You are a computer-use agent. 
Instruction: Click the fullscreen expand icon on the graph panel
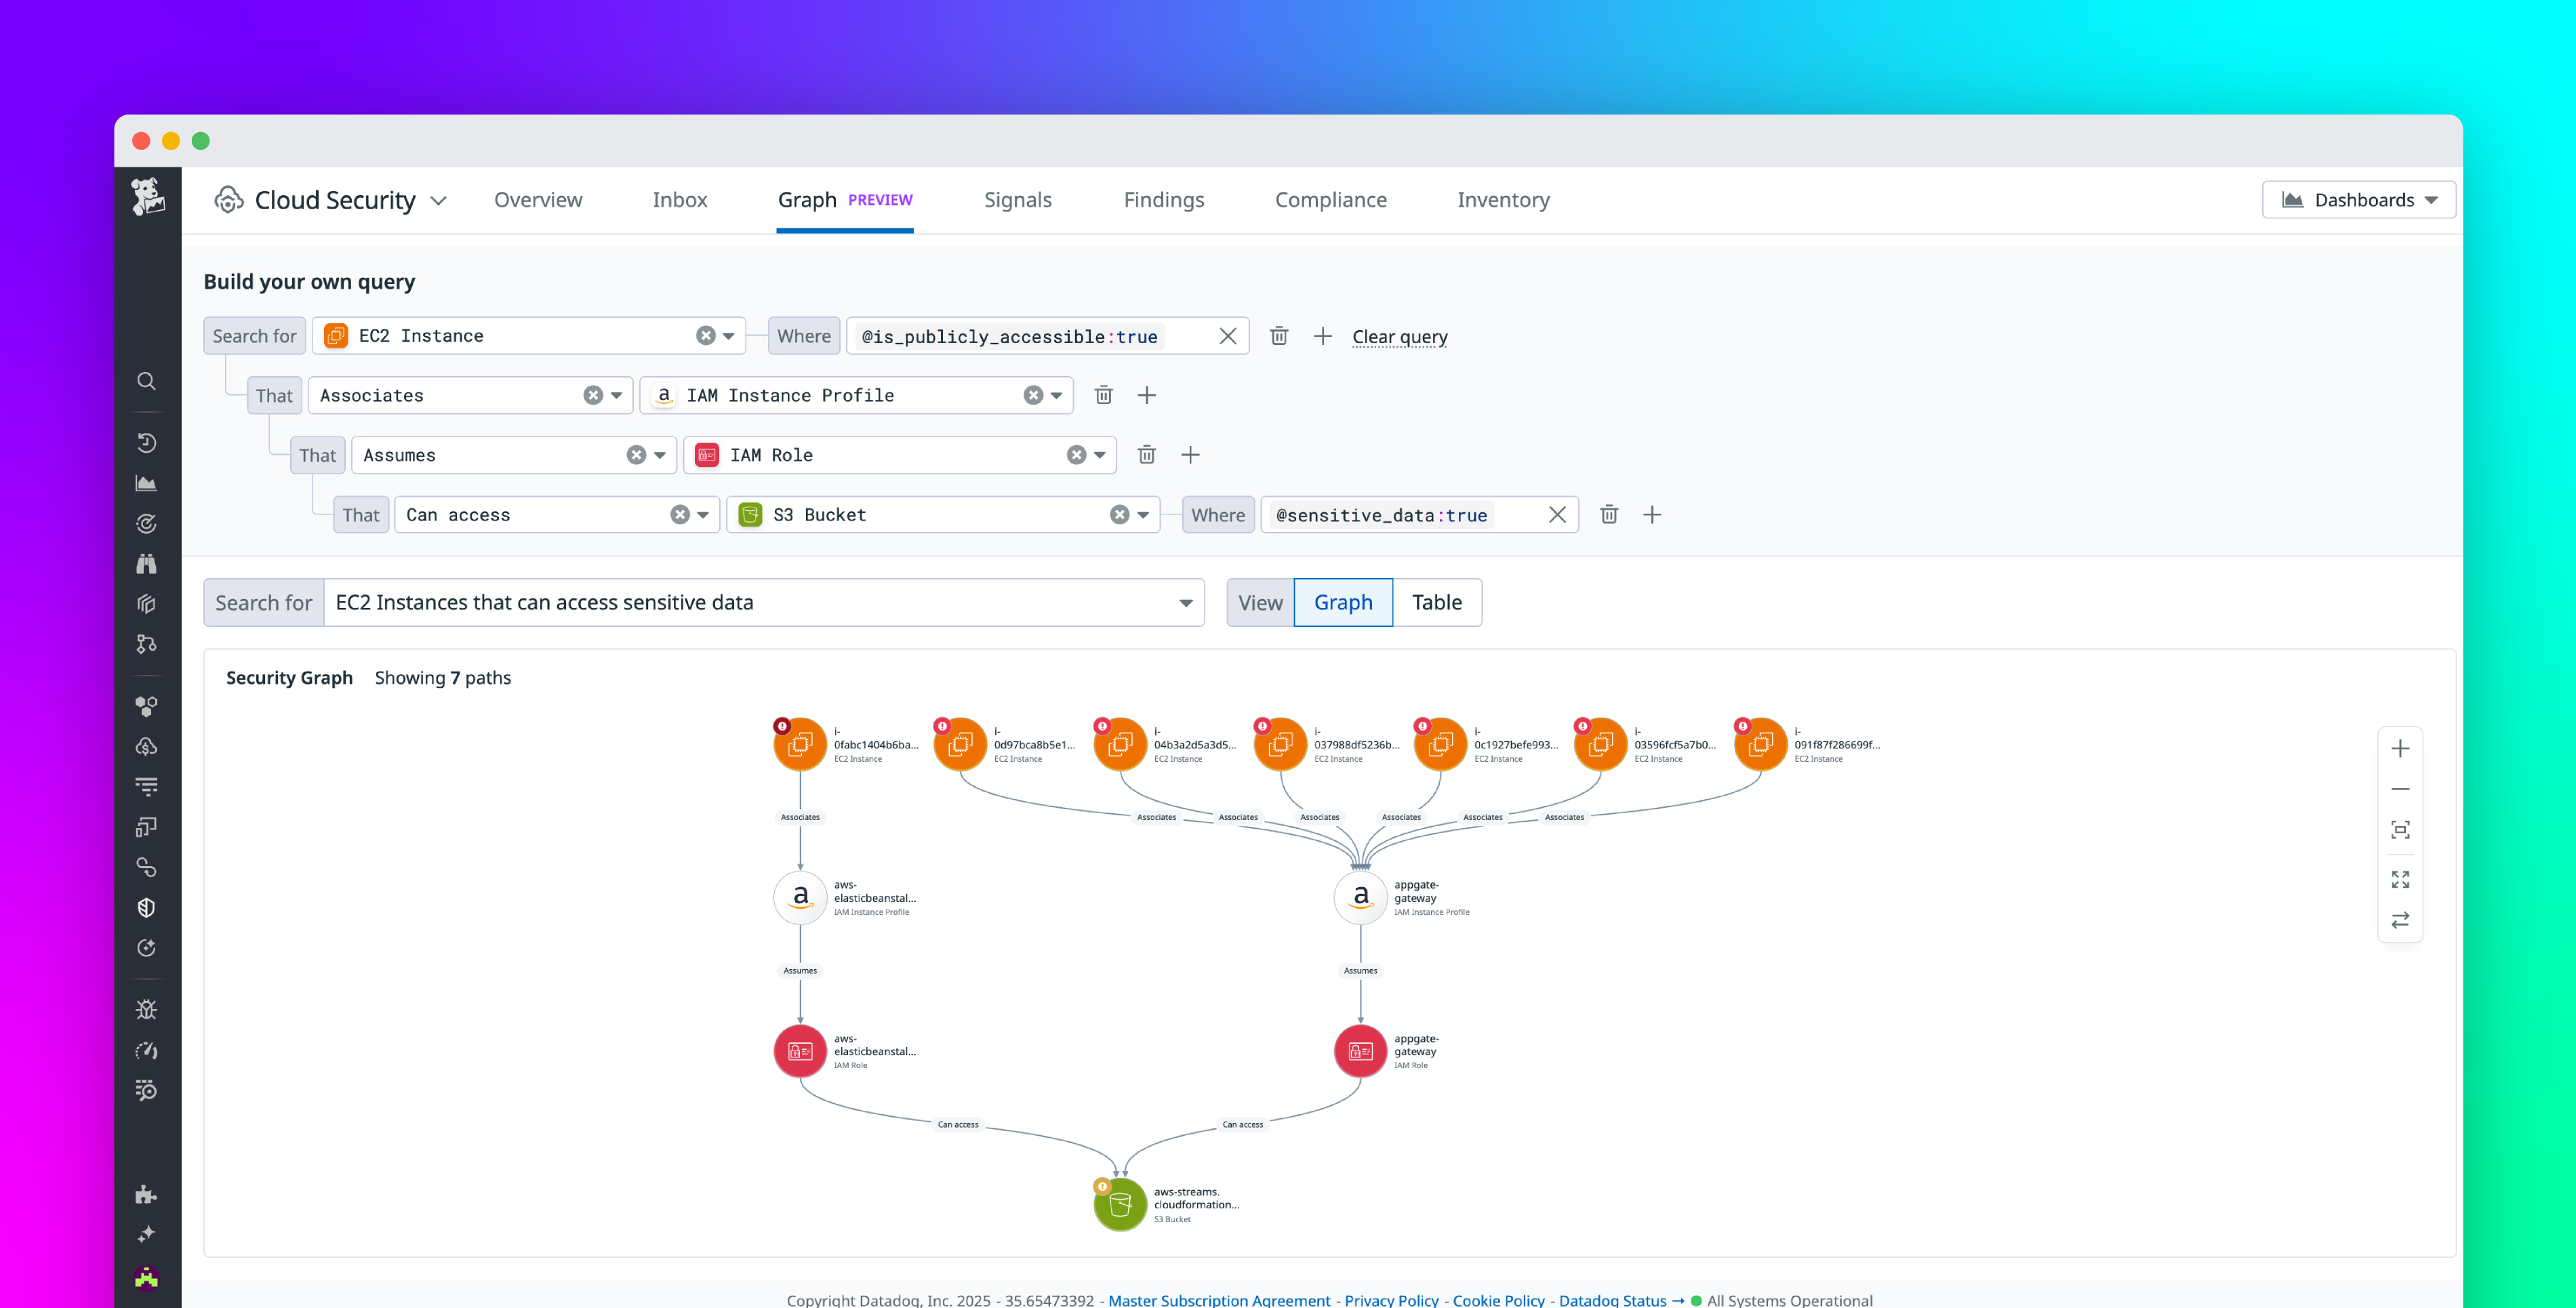[x=2400, y=880]
